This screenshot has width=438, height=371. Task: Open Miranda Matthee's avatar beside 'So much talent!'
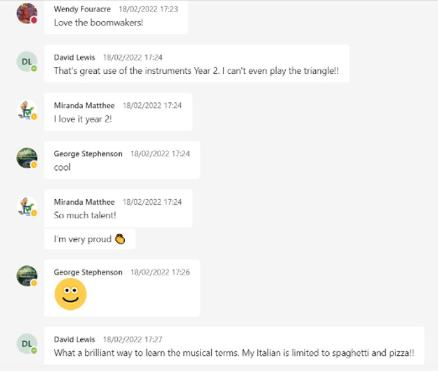click(27, 206)
